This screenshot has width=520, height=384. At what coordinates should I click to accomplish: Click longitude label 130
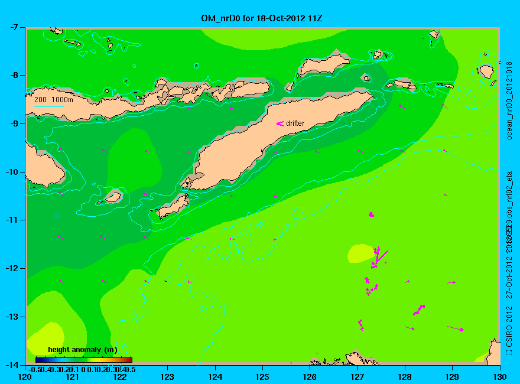(500, 377)
